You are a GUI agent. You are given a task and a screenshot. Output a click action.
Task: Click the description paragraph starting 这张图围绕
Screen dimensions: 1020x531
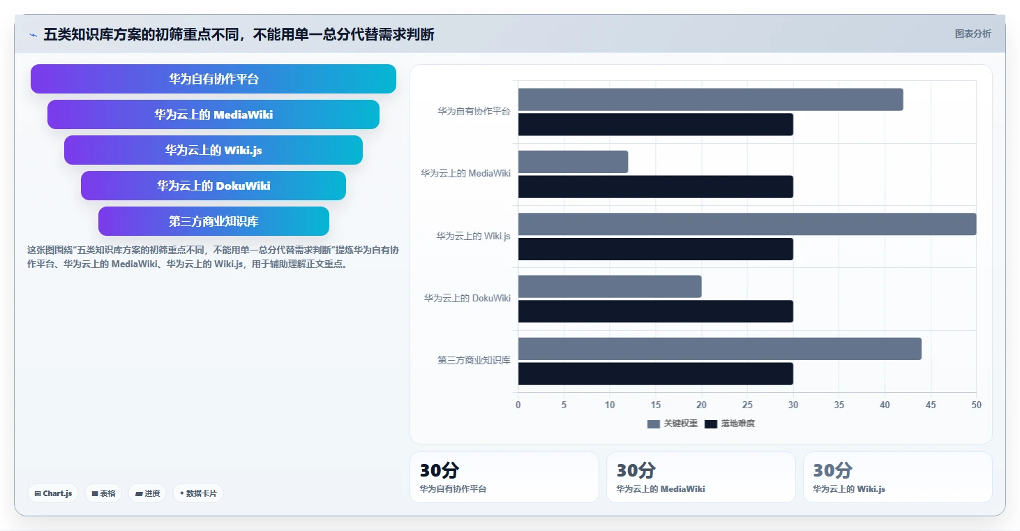pos(213,257)
